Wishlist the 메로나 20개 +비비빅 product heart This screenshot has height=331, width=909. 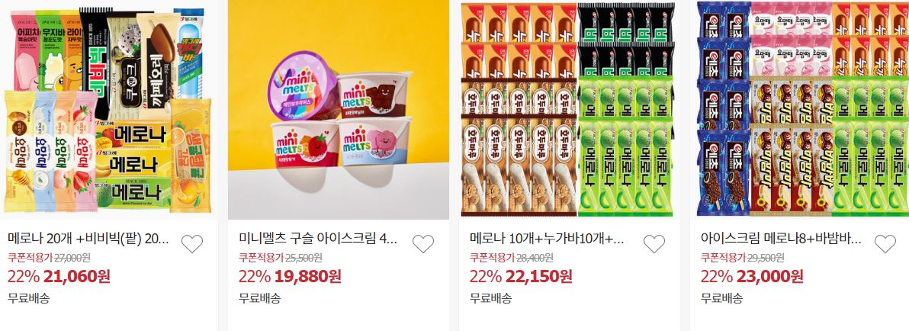[x=192, y=244]
